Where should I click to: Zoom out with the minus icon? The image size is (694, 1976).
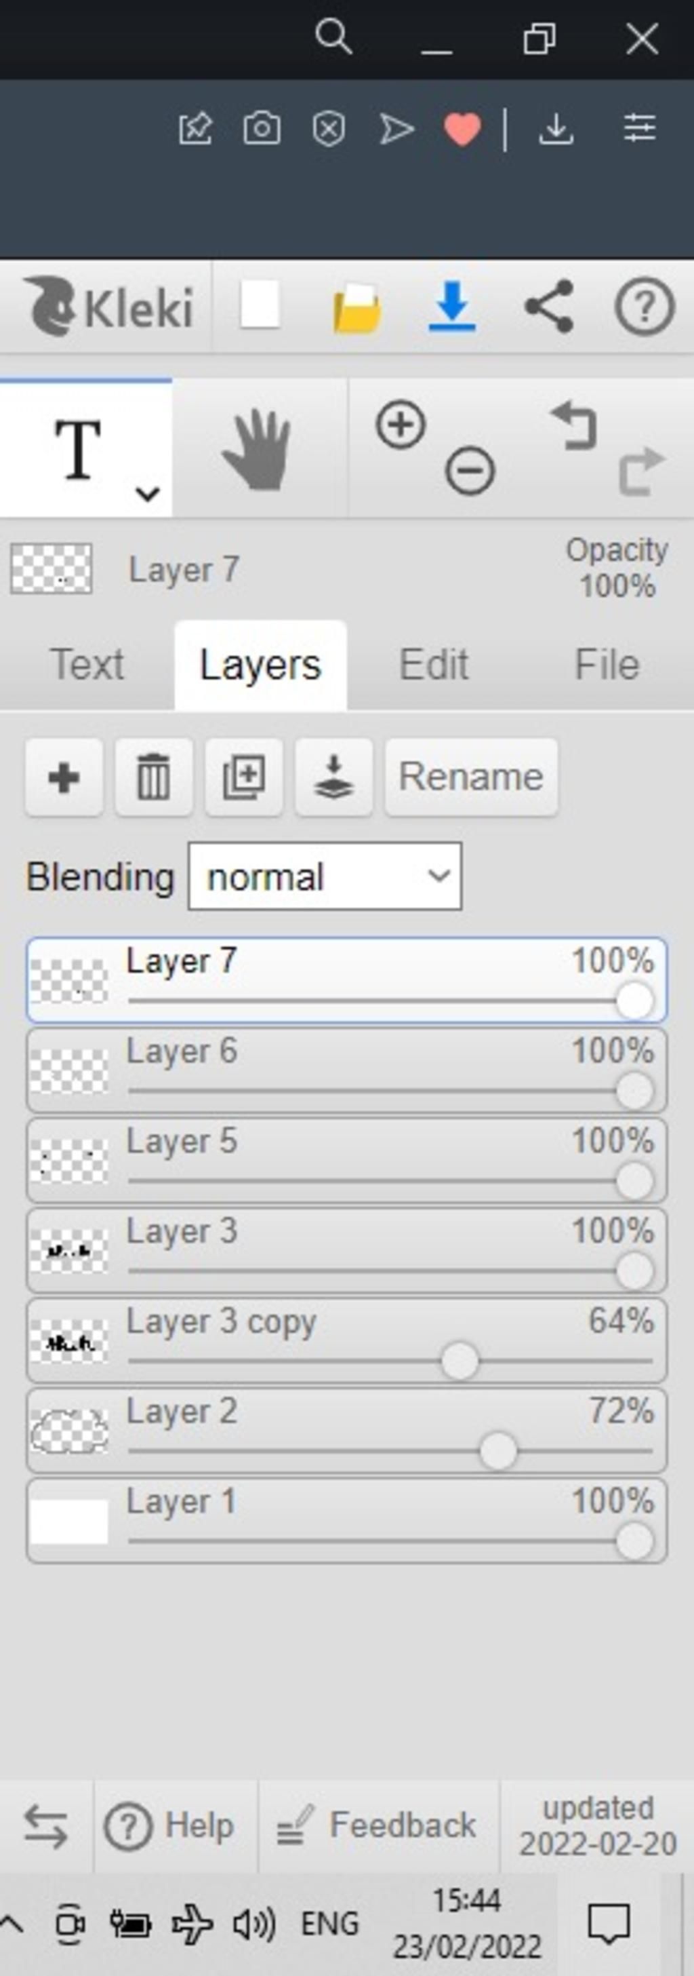(x=470, y=469)
